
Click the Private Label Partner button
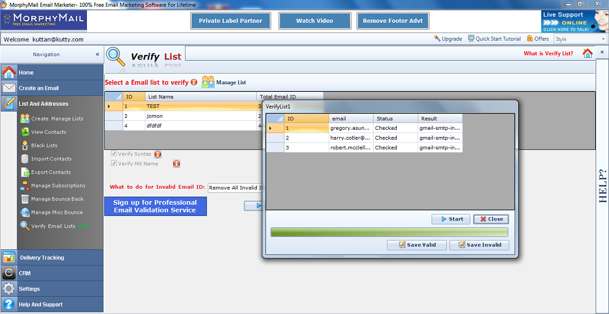coord(231,21)
